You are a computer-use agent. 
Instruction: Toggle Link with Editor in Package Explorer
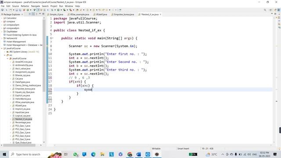click(x=33, y=14)
